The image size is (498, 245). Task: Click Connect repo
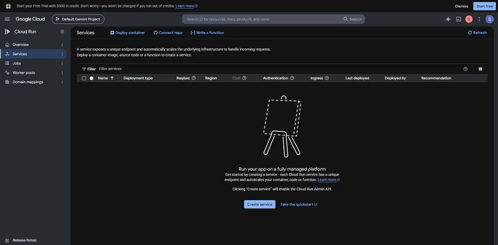168,33
